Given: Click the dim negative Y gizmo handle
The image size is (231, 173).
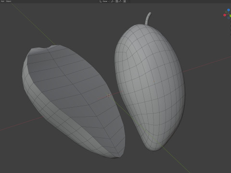Looking at the screenshot, I should pos(226,12).
